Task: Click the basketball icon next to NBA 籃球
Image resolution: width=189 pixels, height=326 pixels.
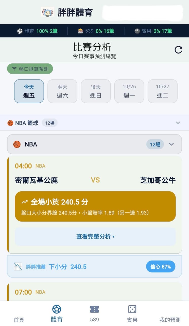Action: coord(10,123)
